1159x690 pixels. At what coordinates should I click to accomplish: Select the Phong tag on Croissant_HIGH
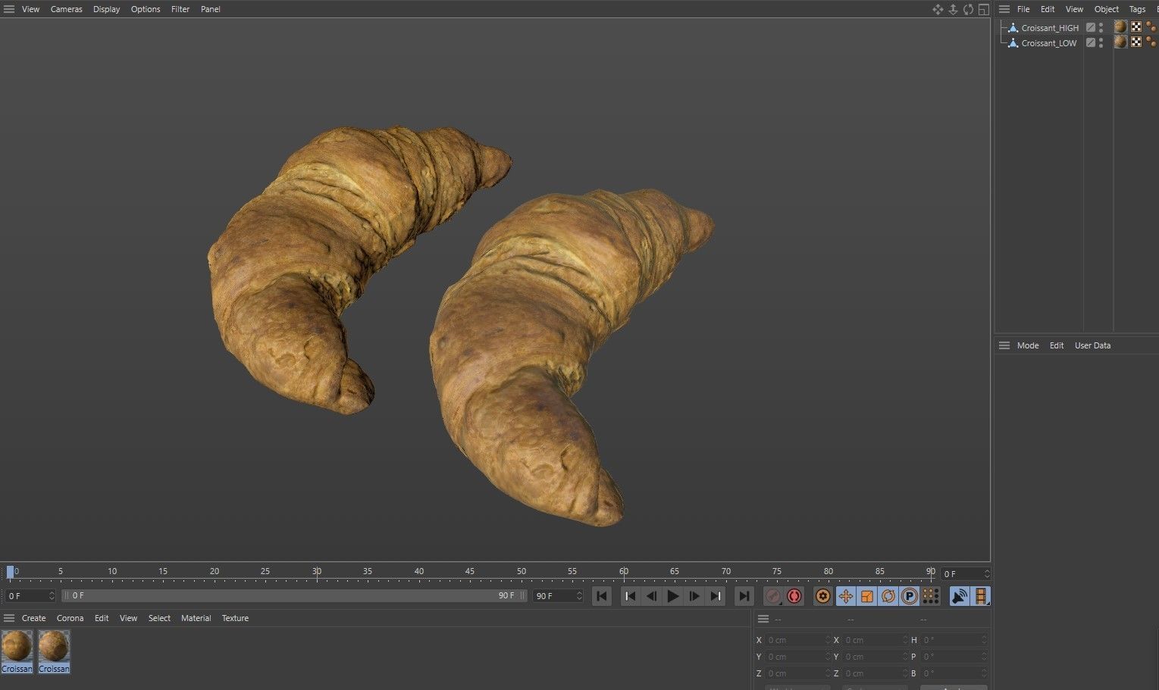click(x=1151, y=27)
